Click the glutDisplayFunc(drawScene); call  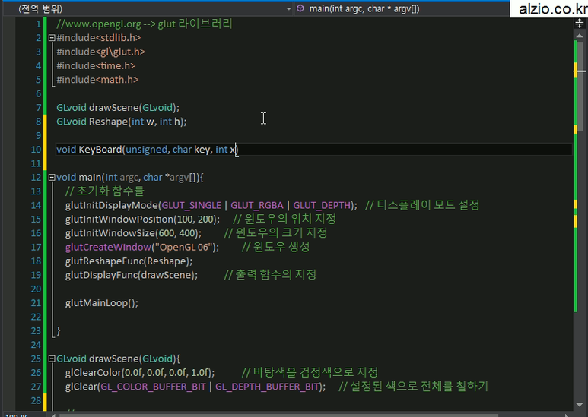pyautogui.click(x=132, y=275)
